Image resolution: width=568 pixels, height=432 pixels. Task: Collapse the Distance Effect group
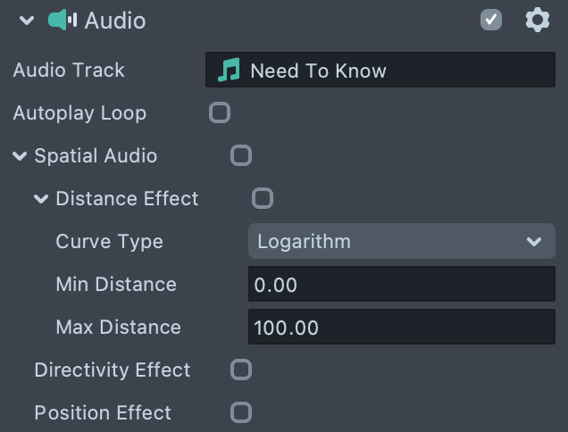pos(41,199)
